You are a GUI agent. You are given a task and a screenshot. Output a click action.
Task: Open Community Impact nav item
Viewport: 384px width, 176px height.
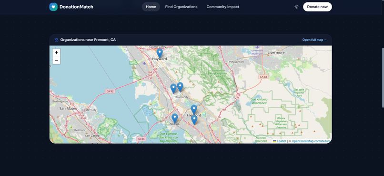pyautogui.click(x=222, y=7)
